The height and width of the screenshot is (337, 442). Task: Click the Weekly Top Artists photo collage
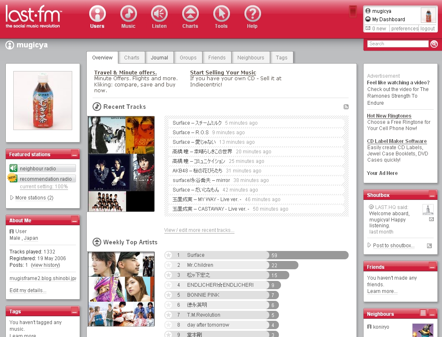coord(121,289)
